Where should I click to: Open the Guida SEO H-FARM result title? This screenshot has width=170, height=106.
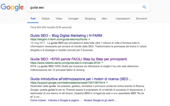click(66, 36)
